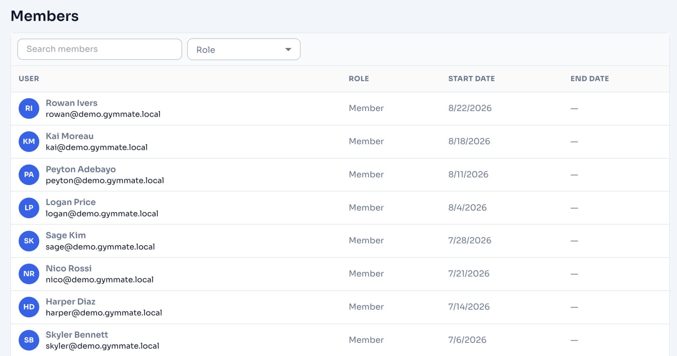Click start date 7/14/2026
The image size is (677, 356).
point(469,306)
